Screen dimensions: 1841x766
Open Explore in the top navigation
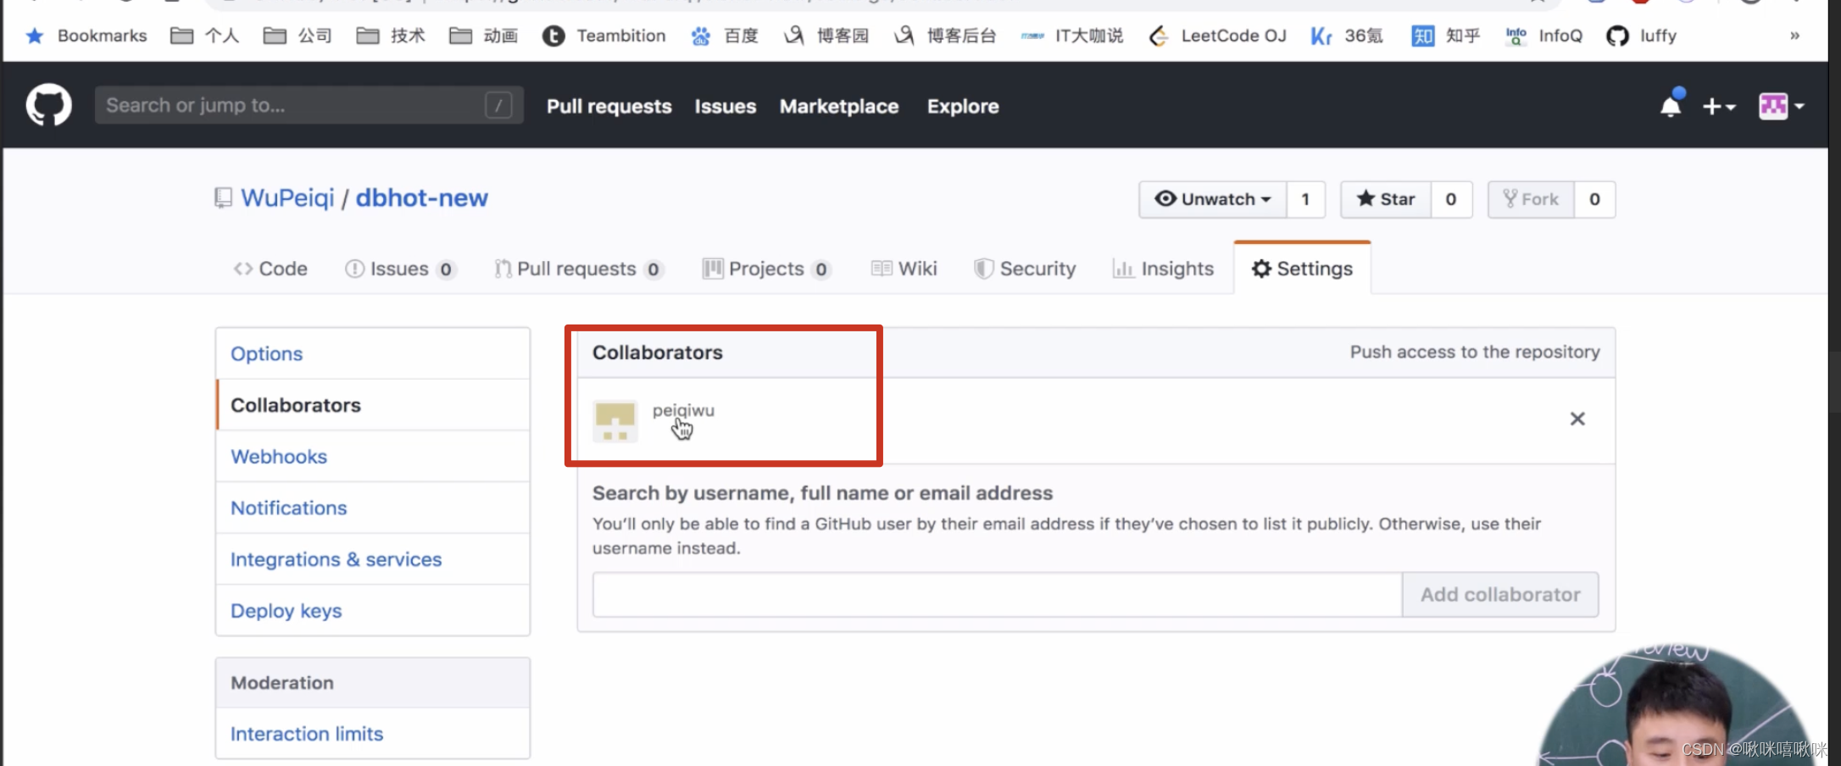(x=962, y=106)
